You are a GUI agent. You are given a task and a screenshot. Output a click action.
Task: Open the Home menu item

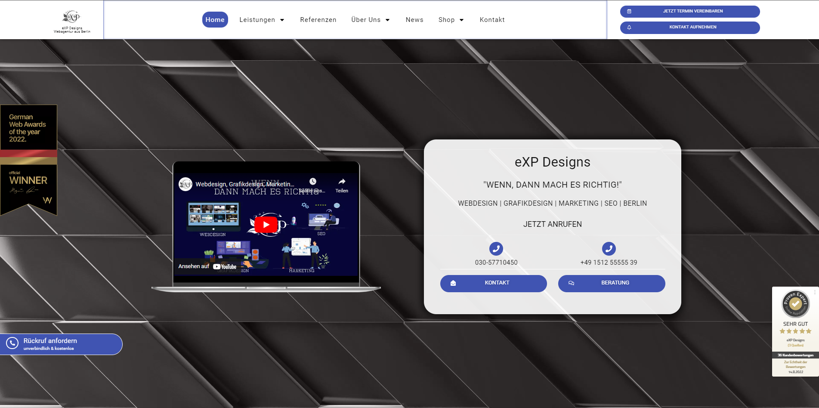tap(215, 20)
